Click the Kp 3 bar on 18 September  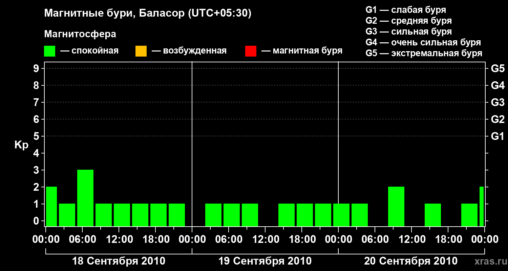pos(85,198)
